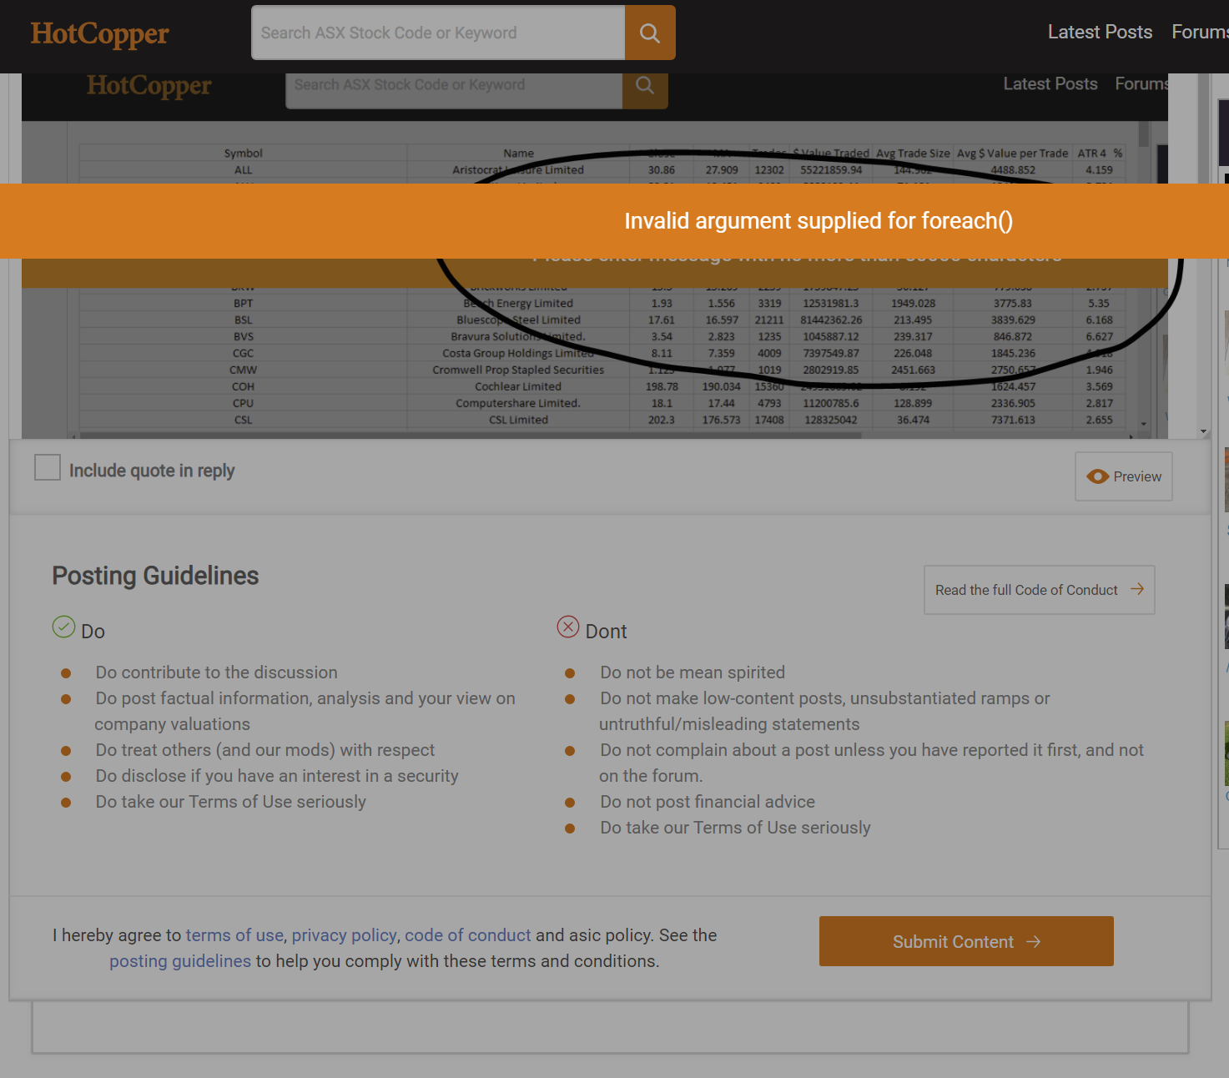Click the Name column header in table
The width and height of the screenshot is (1229, 1078).
(518, 154)
